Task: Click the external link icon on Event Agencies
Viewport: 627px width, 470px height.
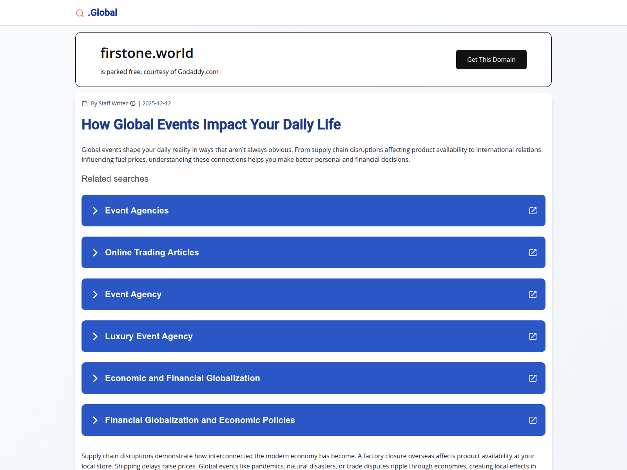Action: click(x=533, y=211)
